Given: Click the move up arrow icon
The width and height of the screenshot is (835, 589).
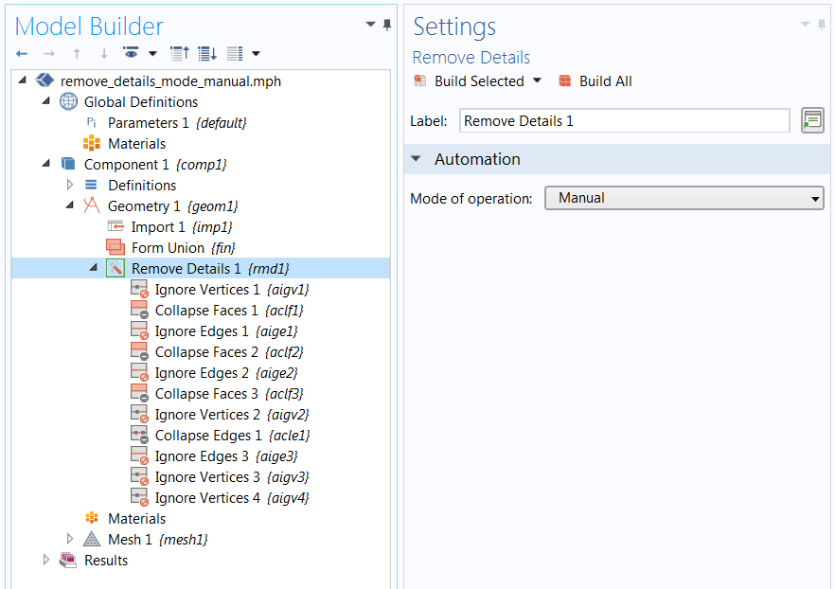Looking at the screenshot, I should tap(77, 53).
